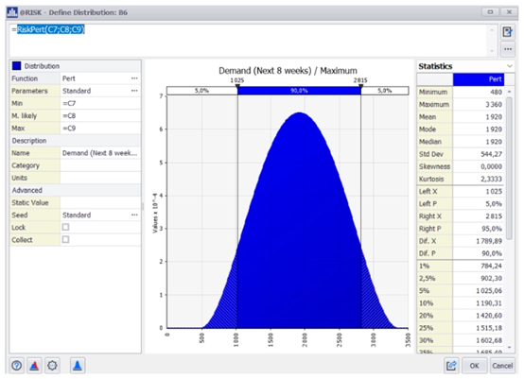This screenshot has height=379, width=524.
Task: Click the formula edit icon at top right
Action: point(507,32)
